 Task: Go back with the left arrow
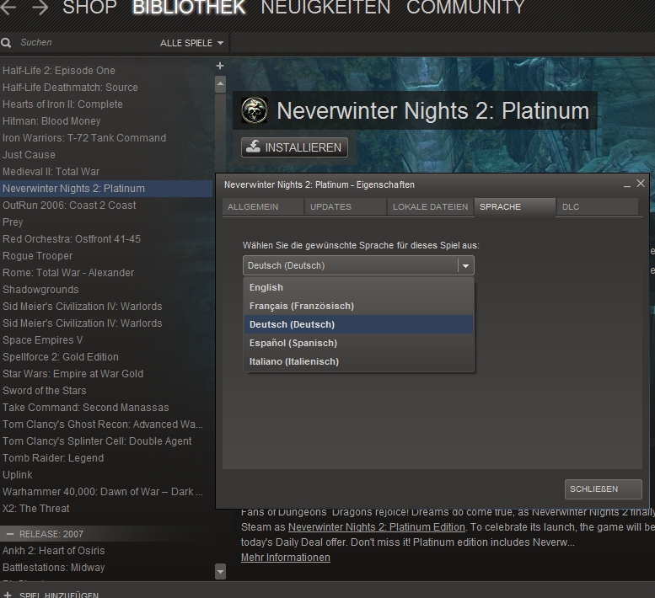pos(8,7)
